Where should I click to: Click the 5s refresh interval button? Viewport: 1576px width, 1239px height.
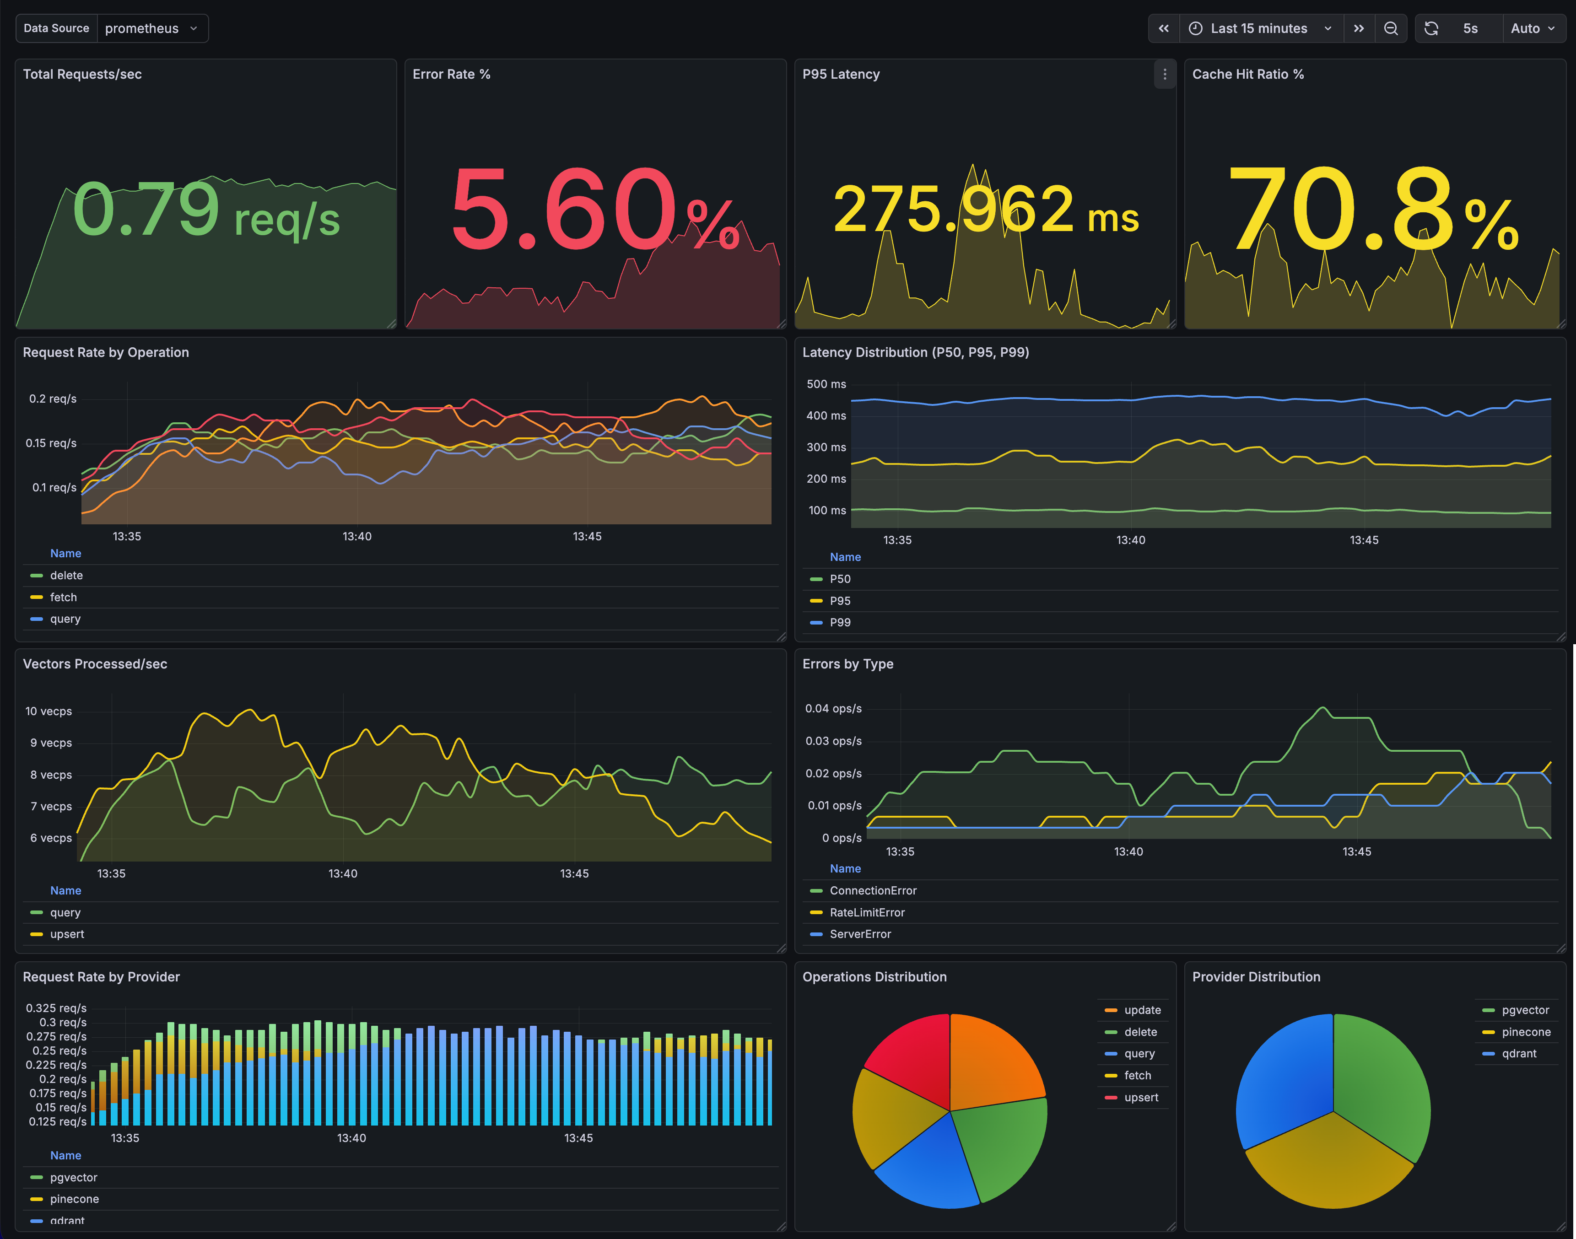click(1471, 28)
